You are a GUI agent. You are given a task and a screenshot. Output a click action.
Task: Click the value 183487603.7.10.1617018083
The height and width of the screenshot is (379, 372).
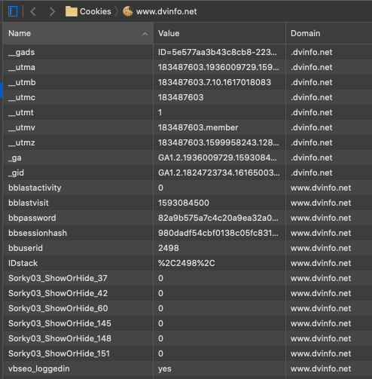point(215,82)
